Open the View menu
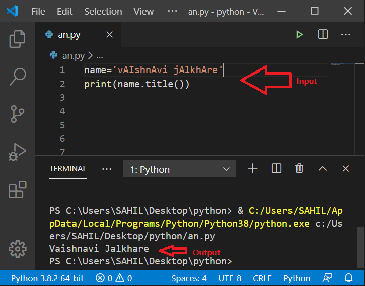Viewport: 365px width, 286px height. pyautogui.click(x=143, y=11)
